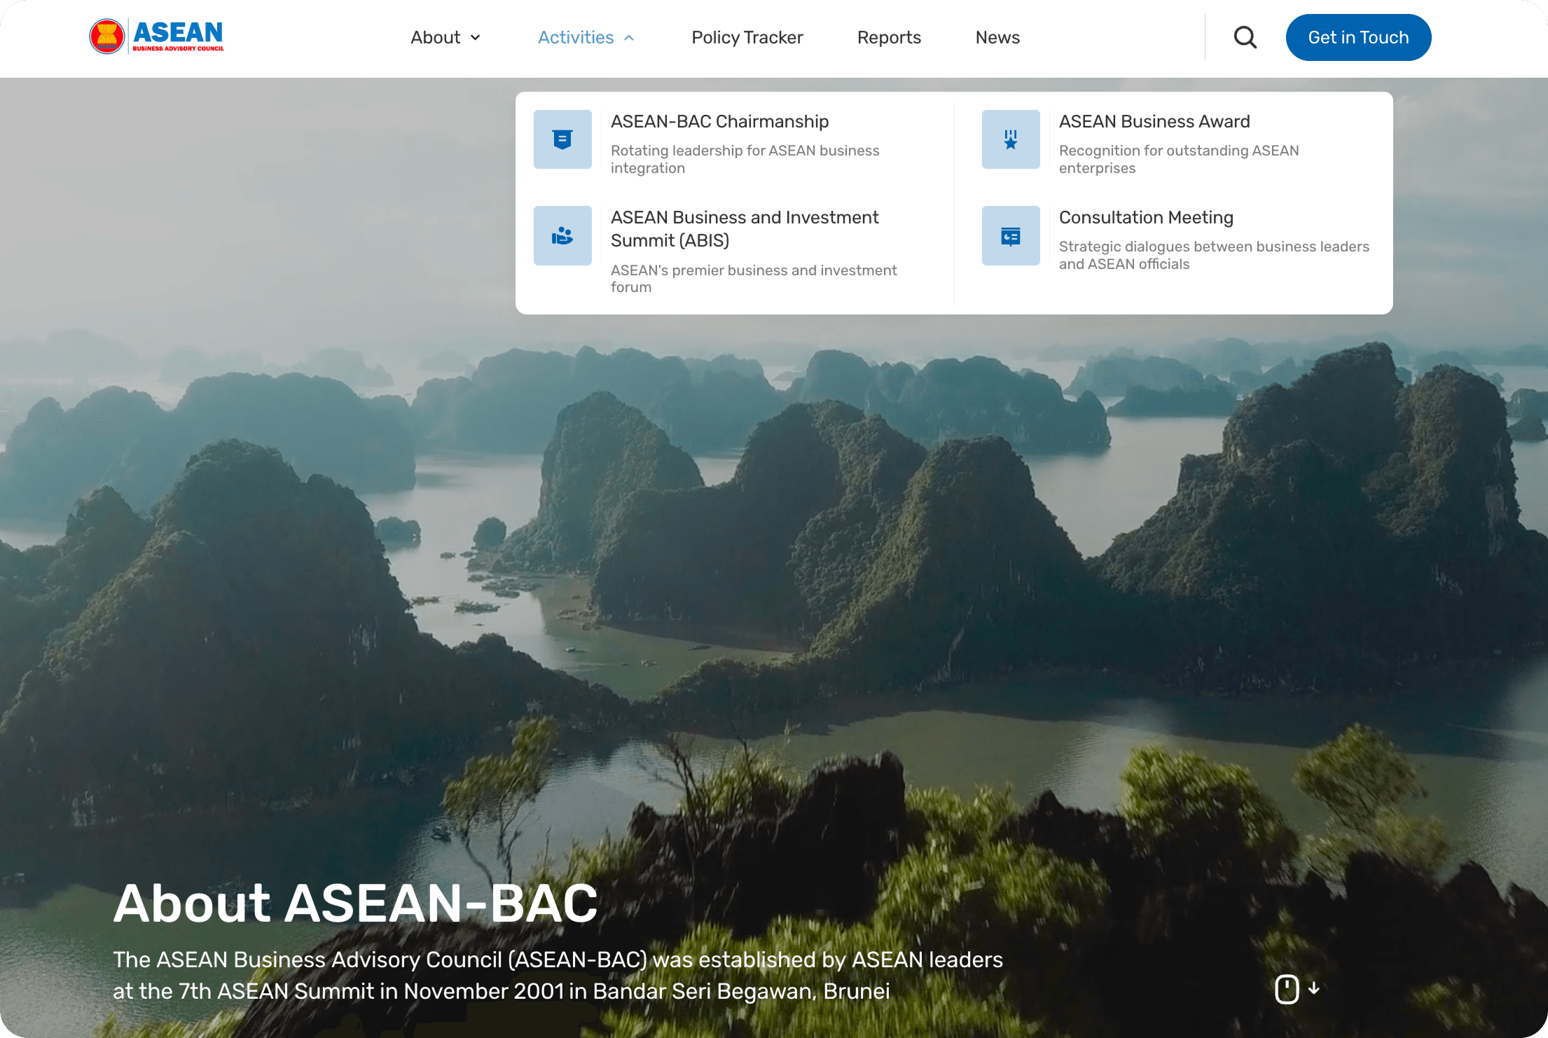Open ASEAN Business Award link

tap(1154, 121)
